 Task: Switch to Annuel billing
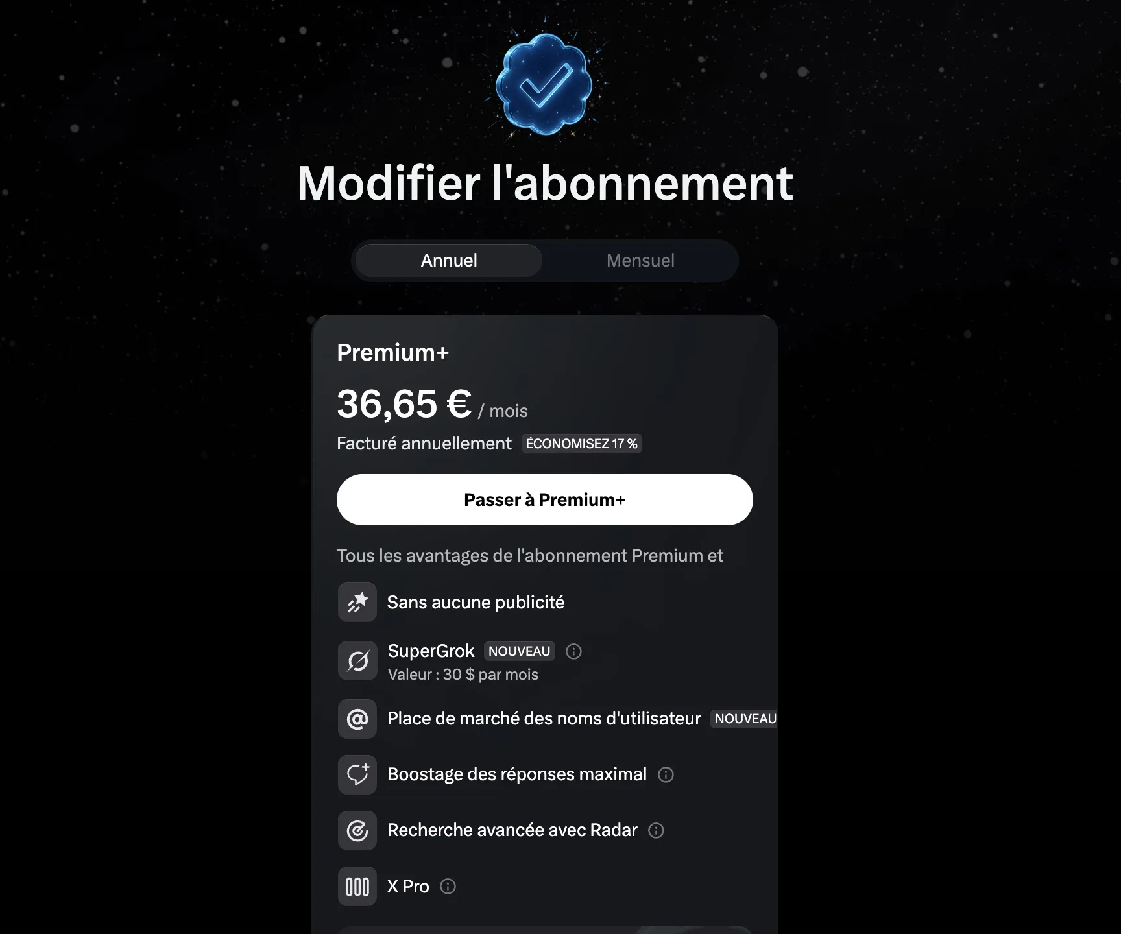pyautogui.click(x=449, y=261)
